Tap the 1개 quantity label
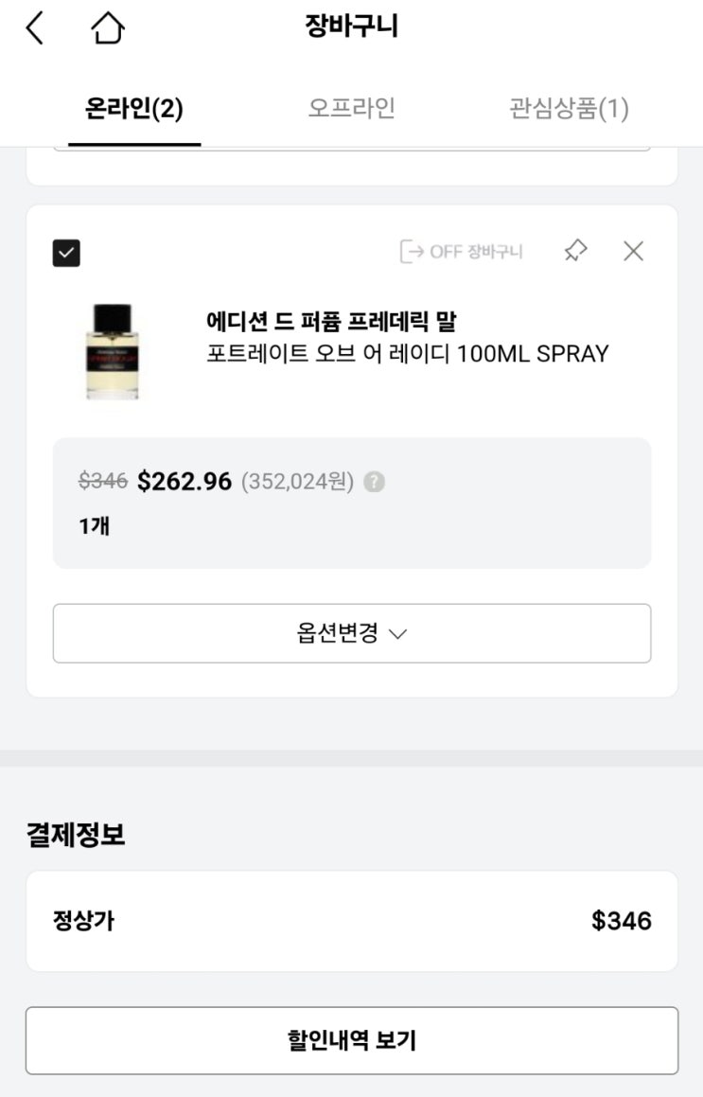Image resolution: width=703 pixels, height=1097 pixels. coord(94,525)
